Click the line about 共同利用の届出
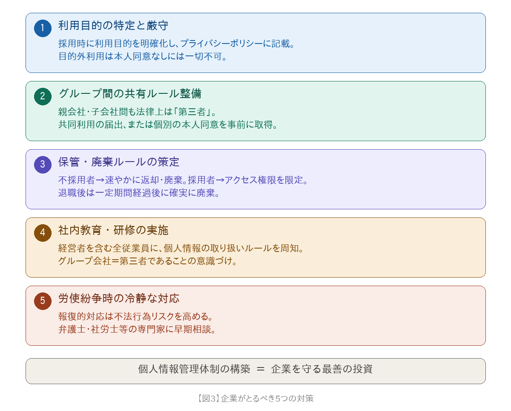Viewport: 511px width, 411px height. (x=168, y=125)
